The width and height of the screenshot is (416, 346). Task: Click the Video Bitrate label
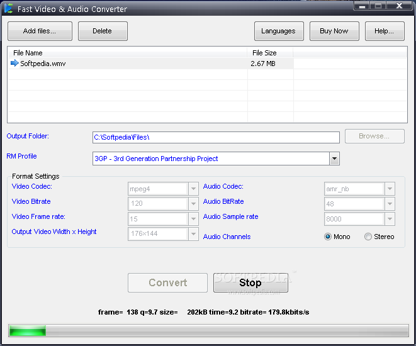click(31, 201)
